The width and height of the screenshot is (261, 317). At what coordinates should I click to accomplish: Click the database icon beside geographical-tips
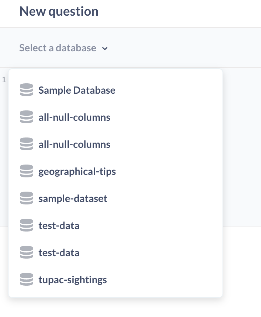point(26,171)
